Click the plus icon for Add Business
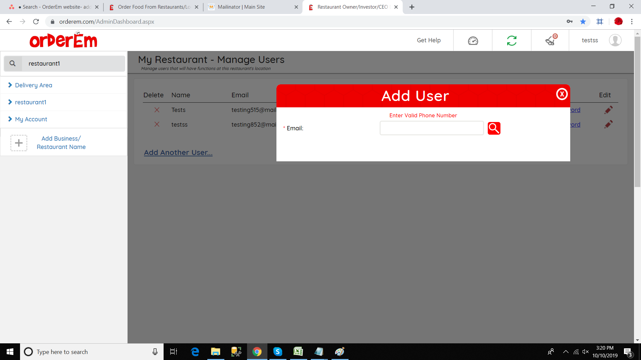 click(x=19, y=143)
